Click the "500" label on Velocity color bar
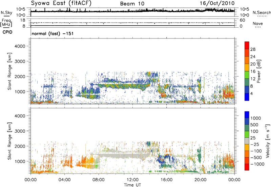The height and width of the screenshot is (187, 271). pyautogui.click(x=255, y=125)
